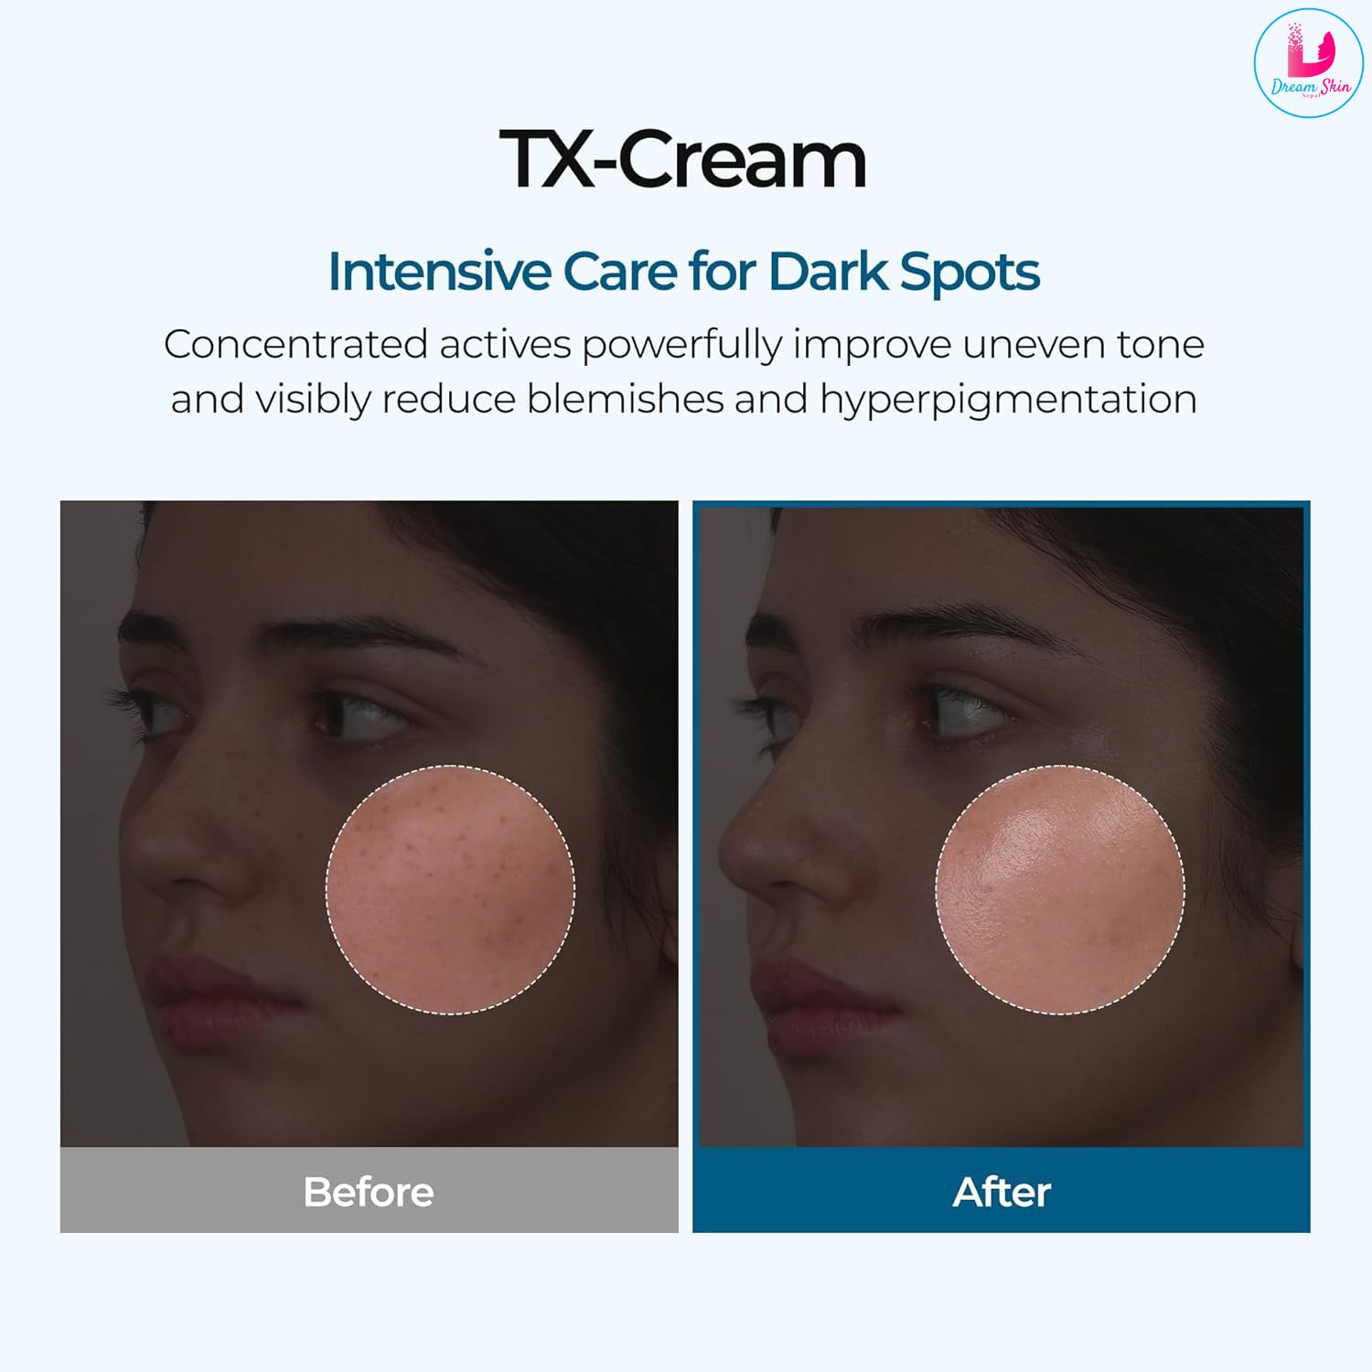This screenshot has height=1372, width=1372.
Task: Select the TX-Cream heading
Action: [x=683, y=160]
